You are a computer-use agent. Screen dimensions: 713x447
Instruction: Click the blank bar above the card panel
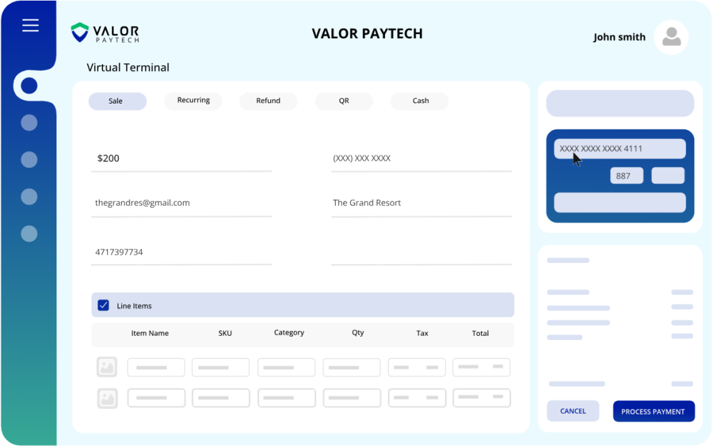620,104
